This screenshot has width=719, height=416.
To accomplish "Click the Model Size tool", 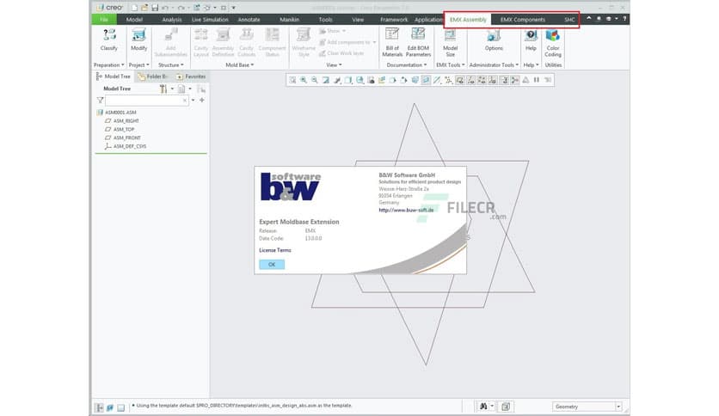I will pyautogui.click(x=451, y=42).
